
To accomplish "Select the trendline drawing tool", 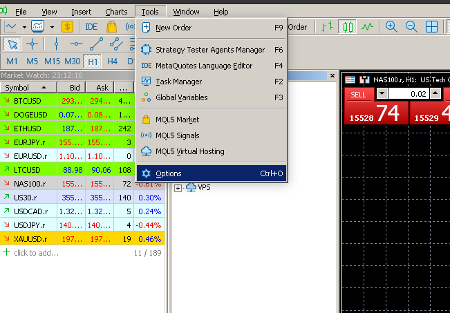I will tap(96, 44).
